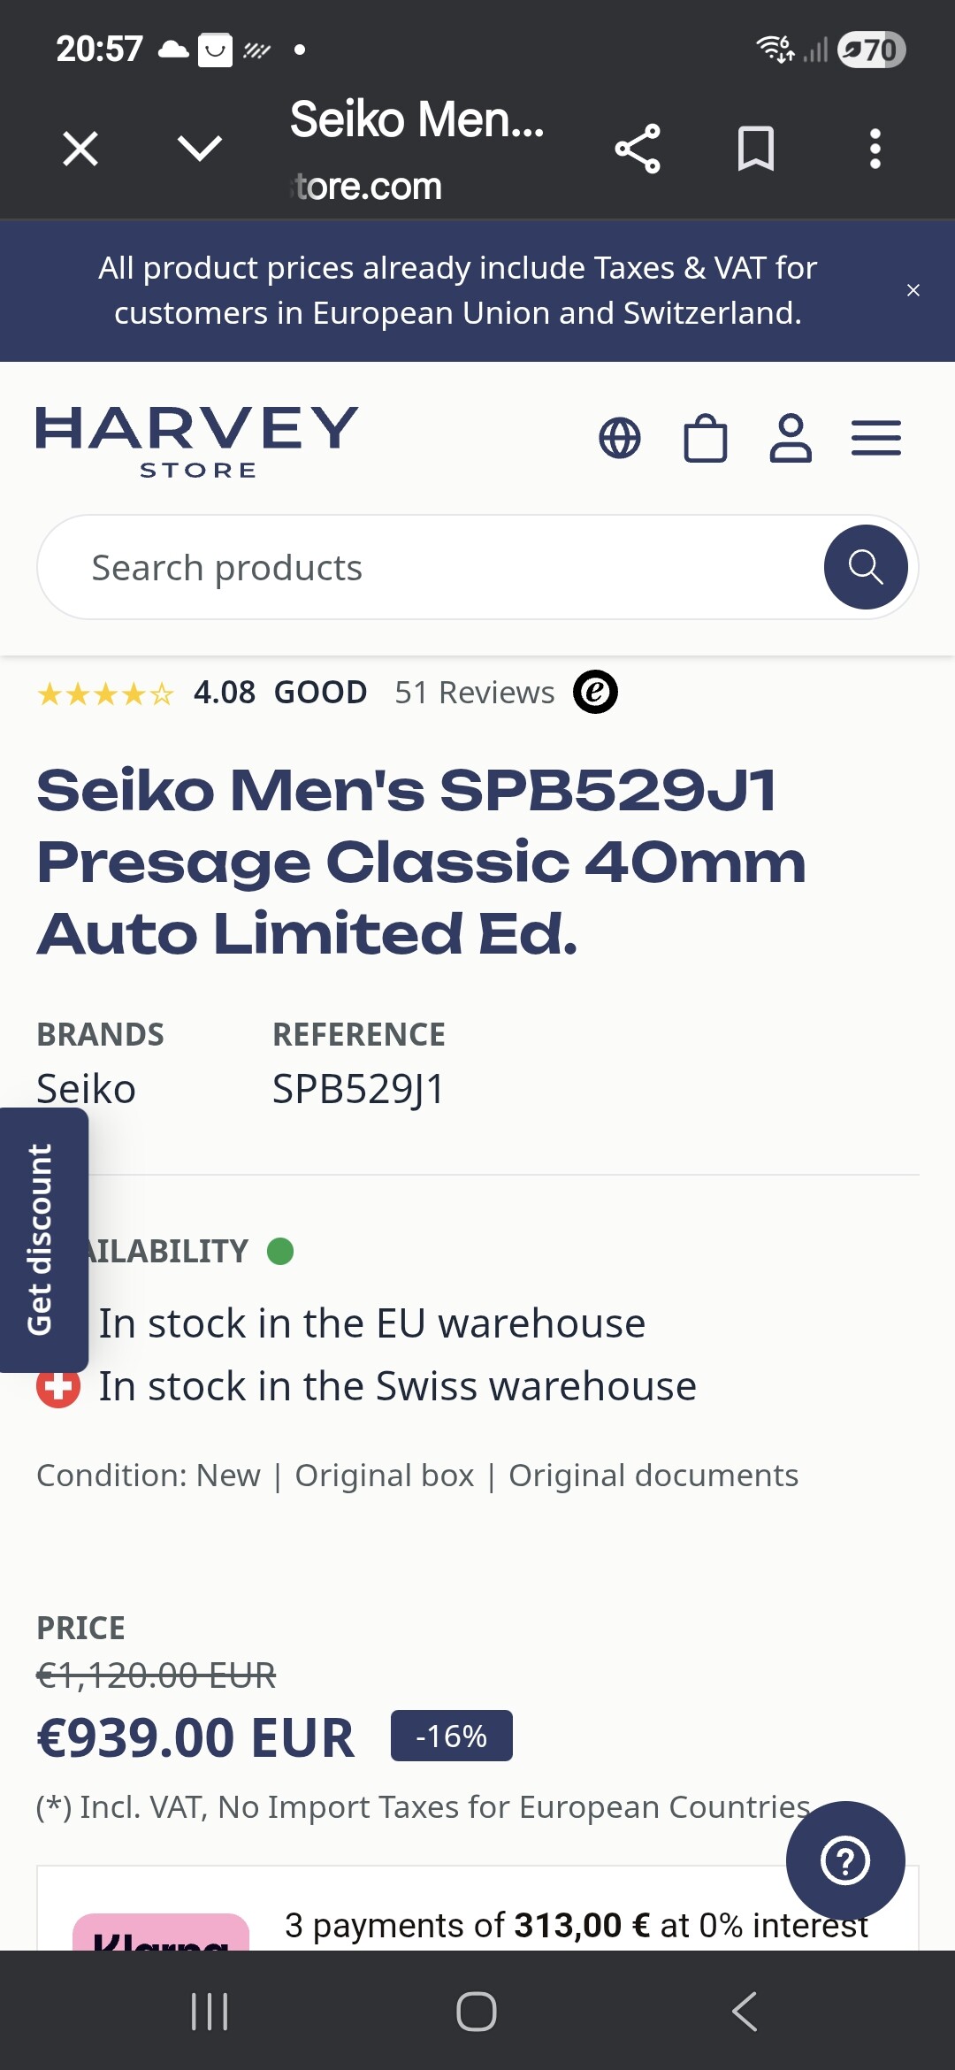This screenshot has width=955, height=2070.
Task: Open the Get discount side tab
Action: pyautogui.click(x=42, y=1239)
